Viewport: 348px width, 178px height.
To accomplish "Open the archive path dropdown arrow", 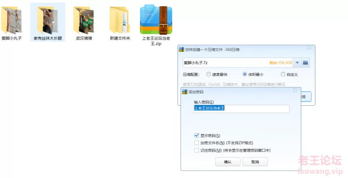I will pyautogui.click(x=297, y=63).
